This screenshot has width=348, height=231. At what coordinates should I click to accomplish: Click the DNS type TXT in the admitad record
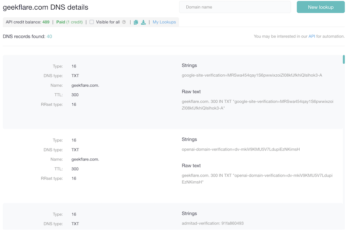tap(75, 224)
